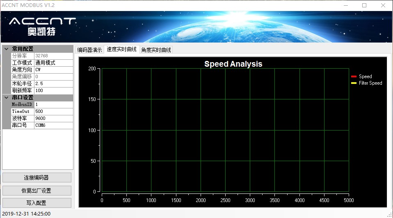Click the red Speed legend marker
The image size is (393, 218).
coord(354,76)
